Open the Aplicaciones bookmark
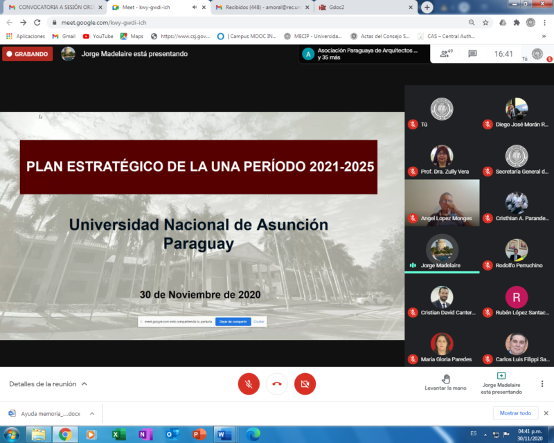 (26, 36)
